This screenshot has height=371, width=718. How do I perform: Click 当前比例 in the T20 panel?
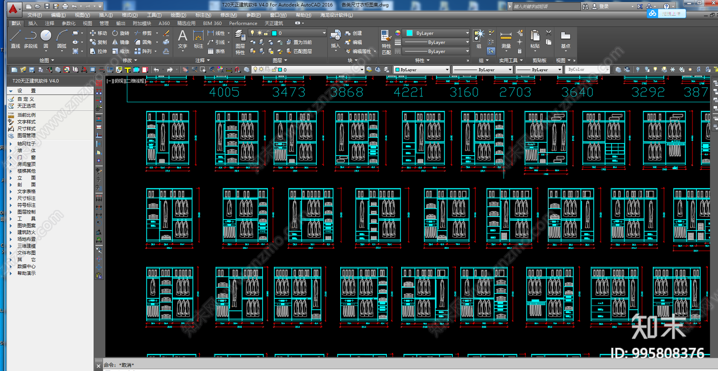click(26, 115)
